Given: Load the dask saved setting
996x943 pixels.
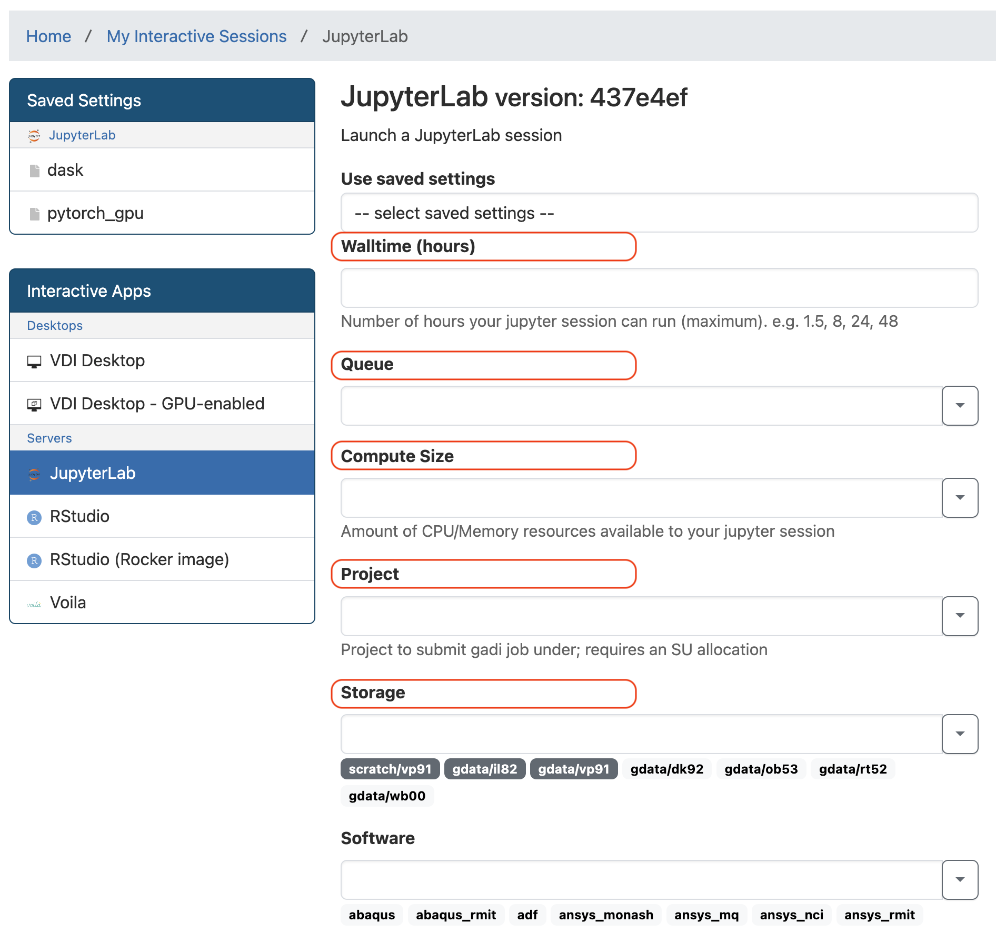Looking at the screenshot, I should click(x=162, y=170).
